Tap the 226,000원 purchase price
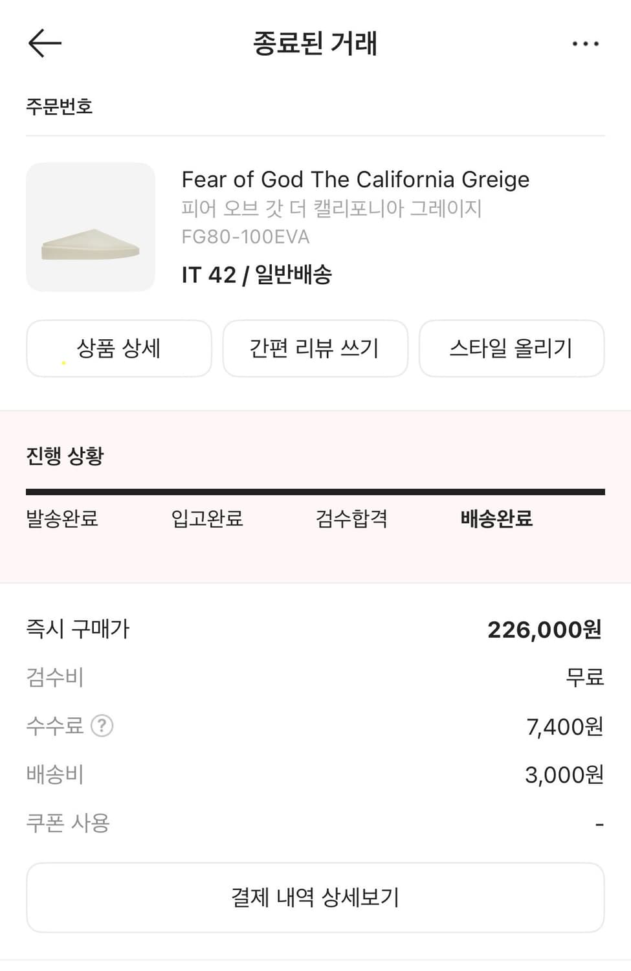 [x=544, y=629]
